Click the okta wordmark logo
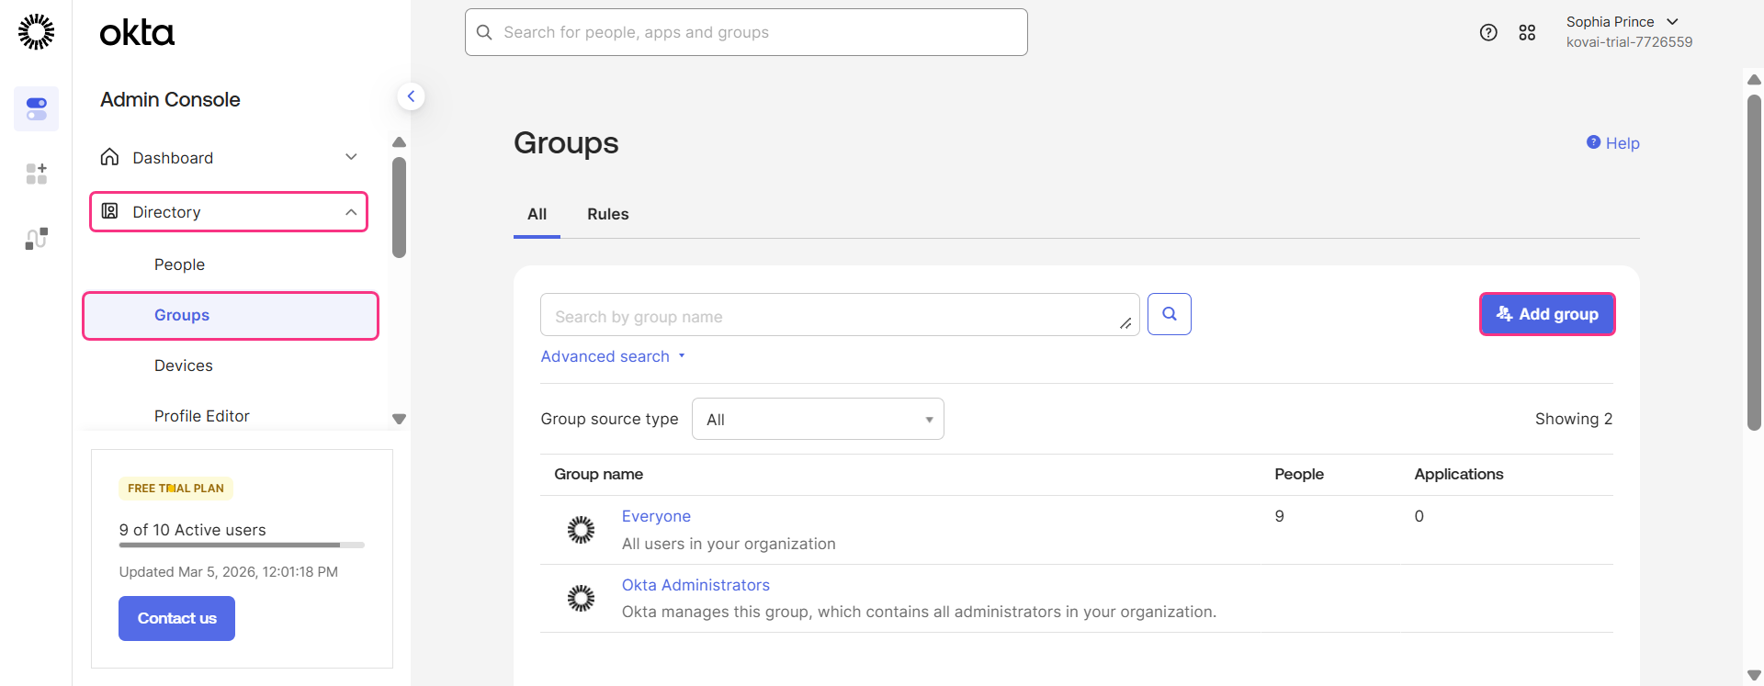1764x686 pixels. tap(137, 33)
